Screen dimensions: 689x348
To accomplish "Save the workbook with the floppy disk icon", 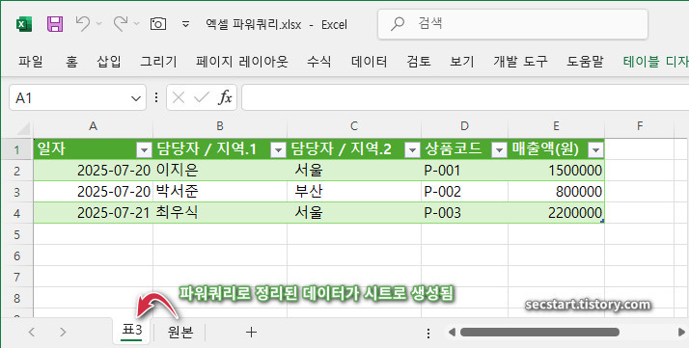I will tap(55, 24).
